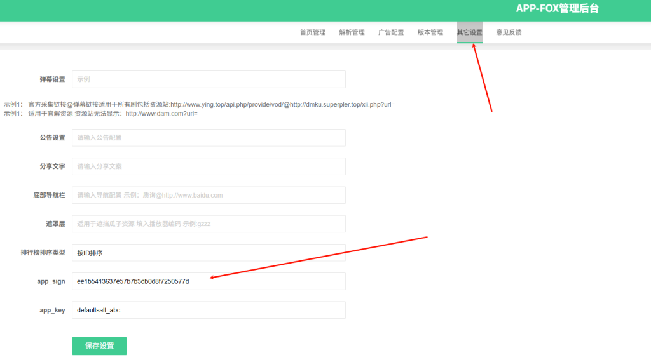Open the 排行榜排序类型 dropdown showing 按ID排序
The image size is (651, 362).
[x=209, y=253]
